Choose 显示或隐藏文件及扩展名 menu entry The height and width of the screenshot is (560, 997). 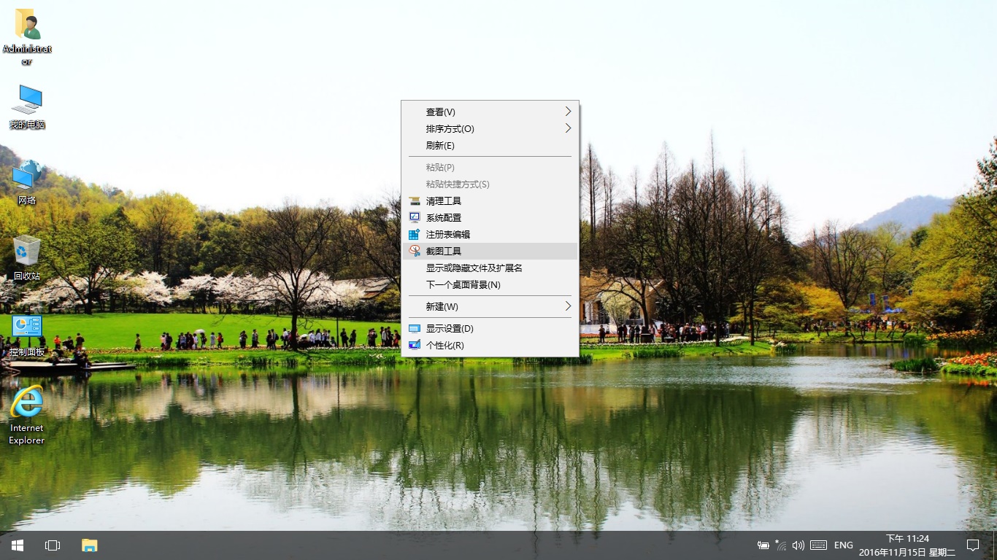[490, 268]
